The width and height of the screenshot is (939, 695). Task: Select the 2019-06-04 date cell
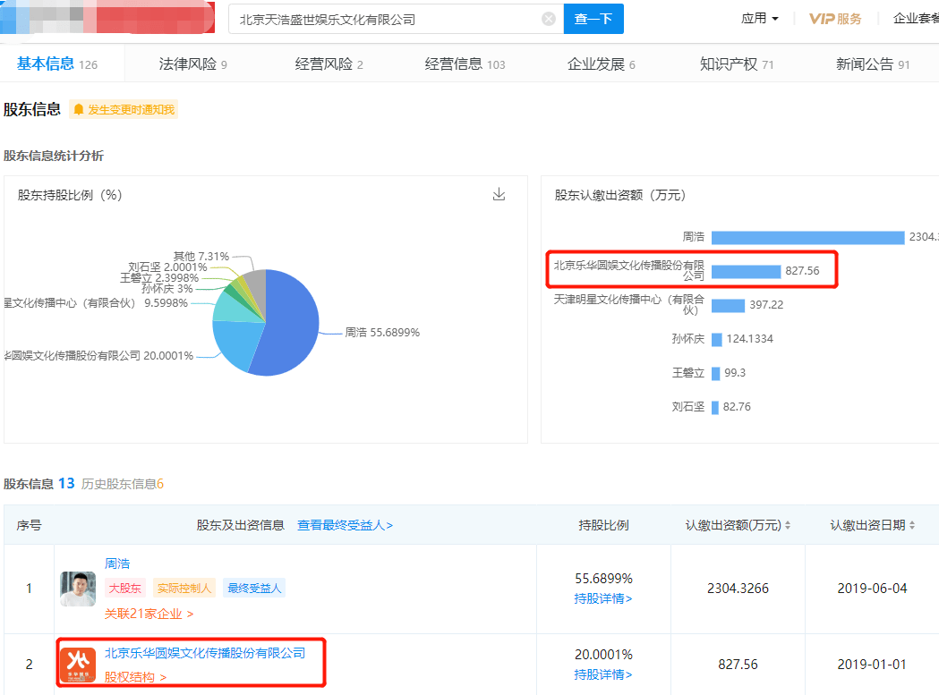pos(872,589)
